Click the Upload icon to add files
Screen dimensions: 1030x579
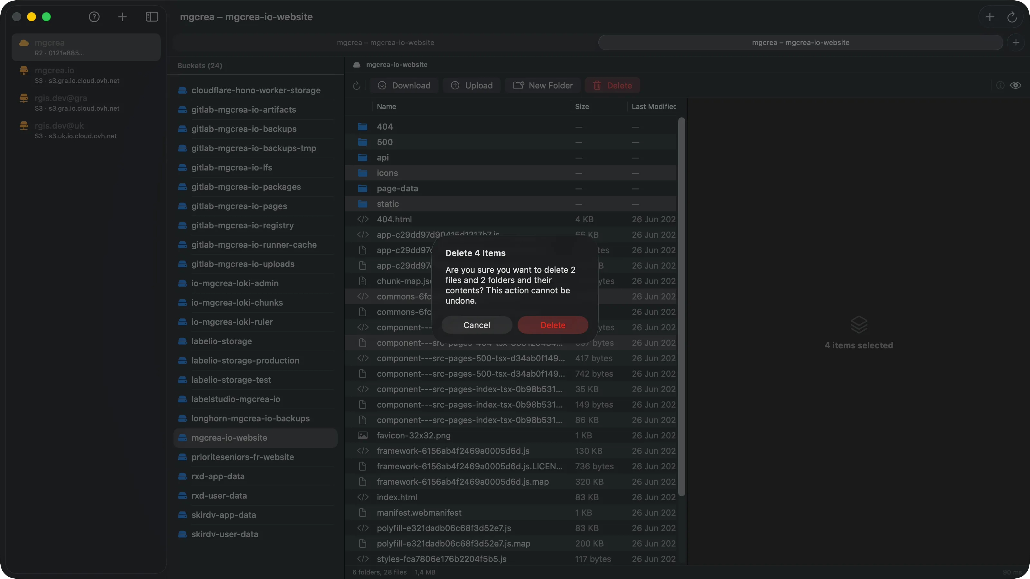pos(455,85)
